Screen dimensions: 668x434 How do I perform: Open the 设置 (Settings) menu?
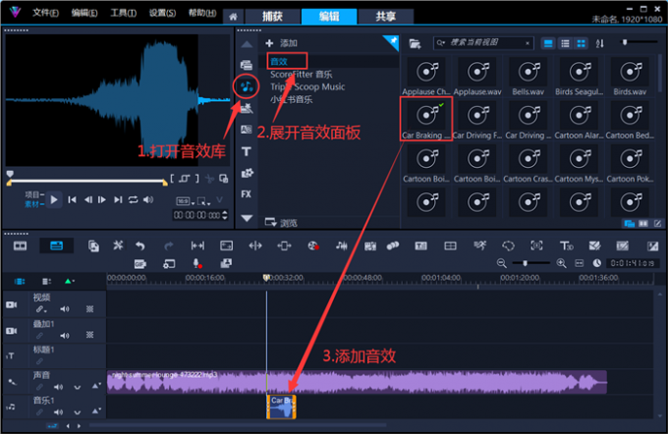point(162,13)
